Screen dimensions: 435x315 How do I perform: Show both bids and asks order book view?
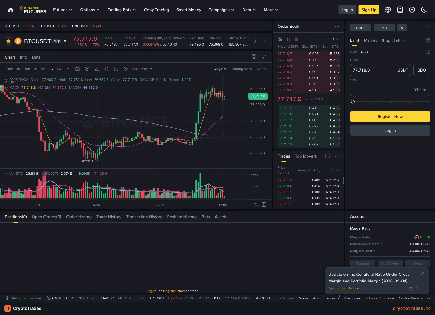coord(280,39)
